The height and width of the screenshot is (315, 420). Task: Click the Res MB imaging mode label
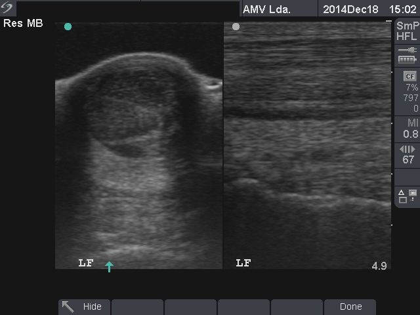[x=23, y=24]
